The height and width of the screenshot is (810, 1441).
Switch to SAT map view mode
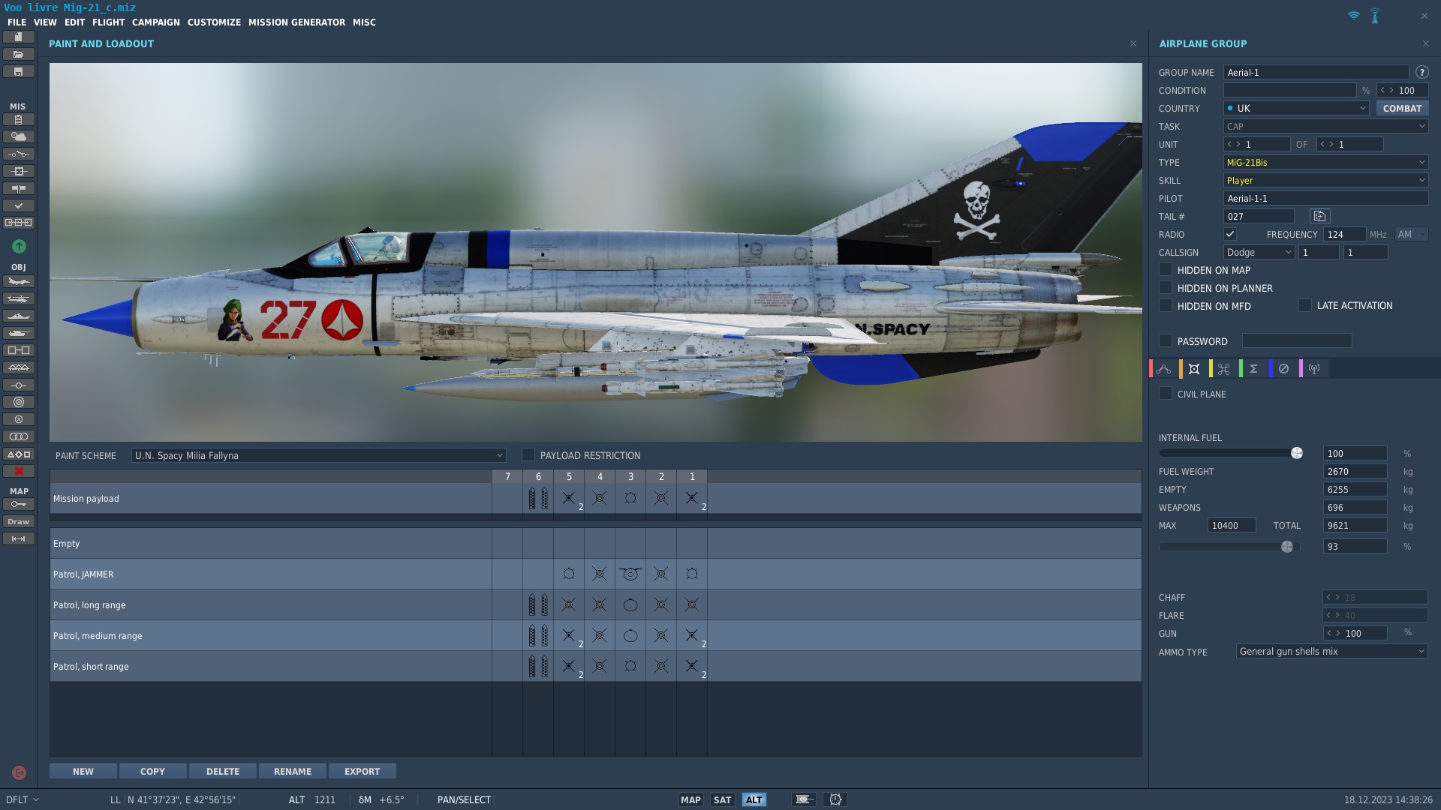point(722,799)
